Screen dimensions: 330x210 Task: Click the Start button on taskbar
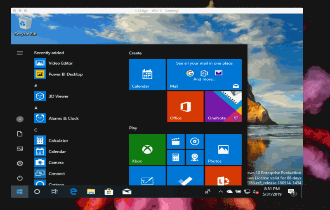click(x=19, y=191)
